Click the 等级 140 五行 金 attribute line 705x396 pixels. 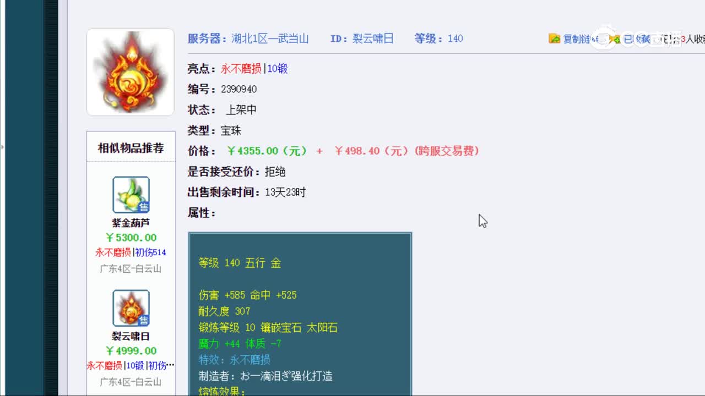pyautogui.click(x=240, y=263)
